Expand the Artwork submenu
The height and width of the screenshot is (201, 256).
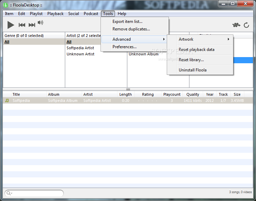[x=200, y=39]
